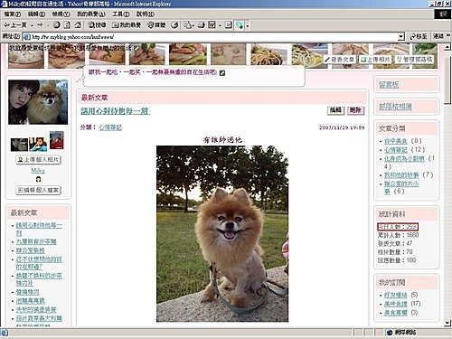Click the 編輯 button for the article

(335, 110)
